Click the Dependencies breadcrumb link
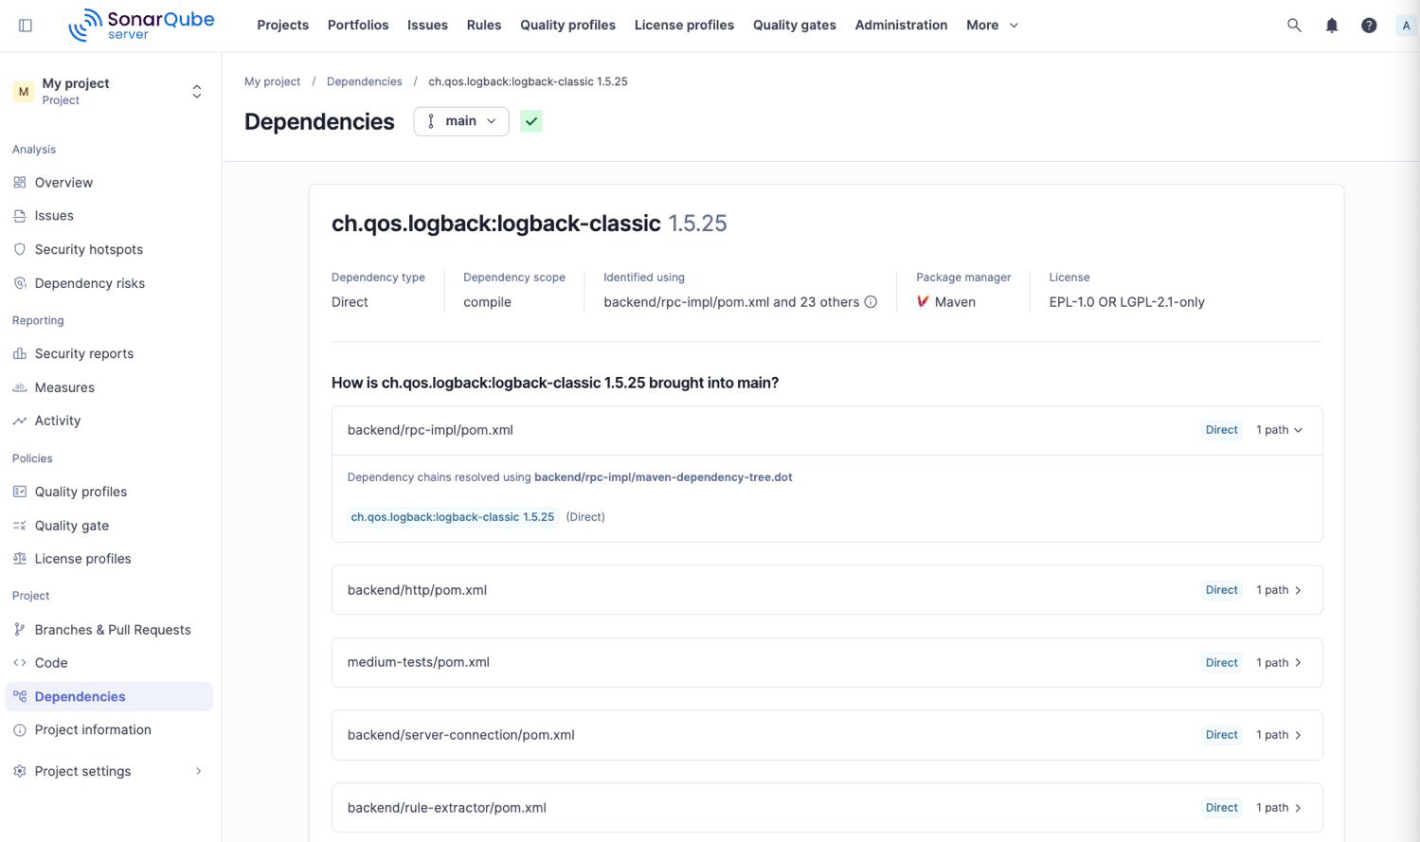The height and width of the screenshot is (842, 1420). [x=364, y=81]
